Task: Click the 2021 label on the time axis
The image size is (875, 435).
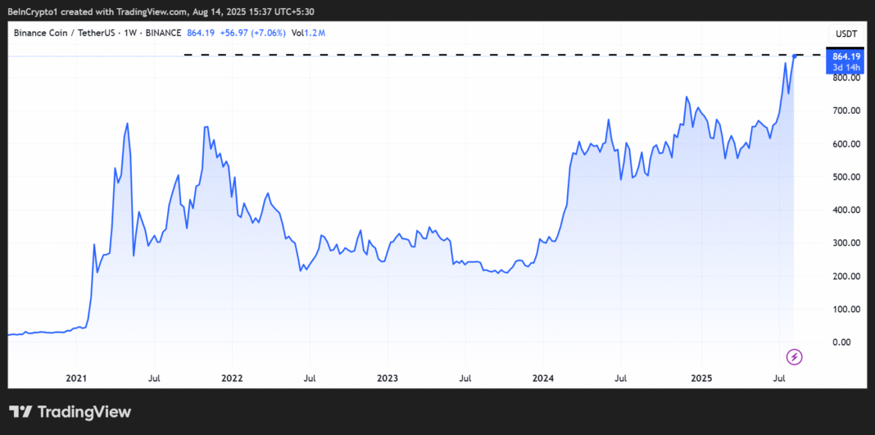Action: coord(75,378)
